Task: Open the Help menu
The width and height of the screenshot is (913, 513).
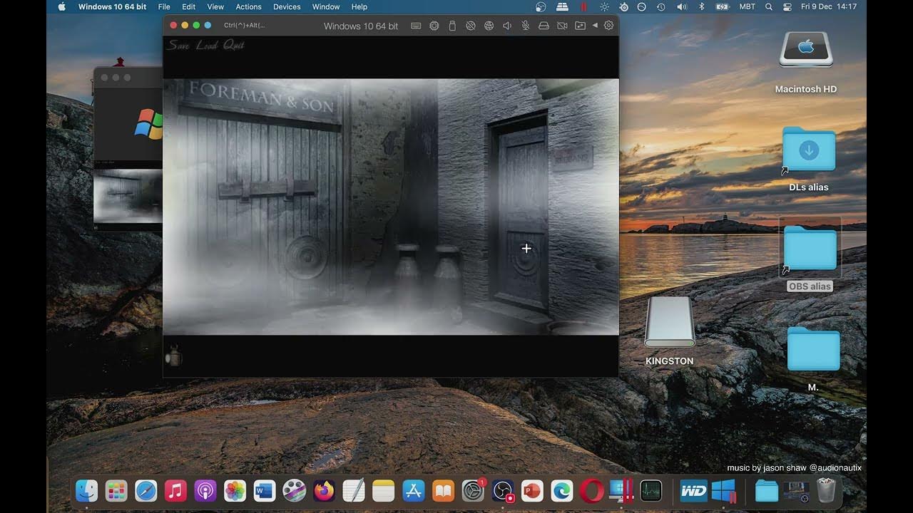Action: coord(359,6)
